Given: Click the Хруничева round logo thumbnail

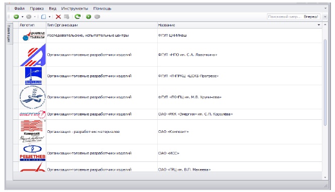Looking at the screenshot, I should pyautogui.click(x=32, y=97).
